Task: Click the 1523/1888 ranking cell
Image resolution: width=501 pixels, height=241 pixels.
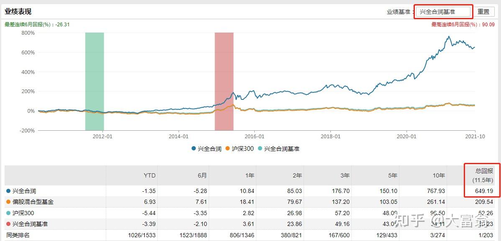Action: (193, 235)
